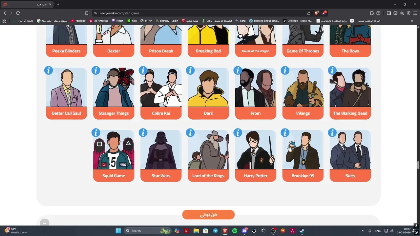Open Spotify from the taskbar
Screen dimensions: 420x236
pyautogui.click(x=235, y=231)
